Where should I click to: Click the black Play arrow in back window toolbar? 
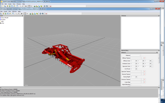[26, 6]
